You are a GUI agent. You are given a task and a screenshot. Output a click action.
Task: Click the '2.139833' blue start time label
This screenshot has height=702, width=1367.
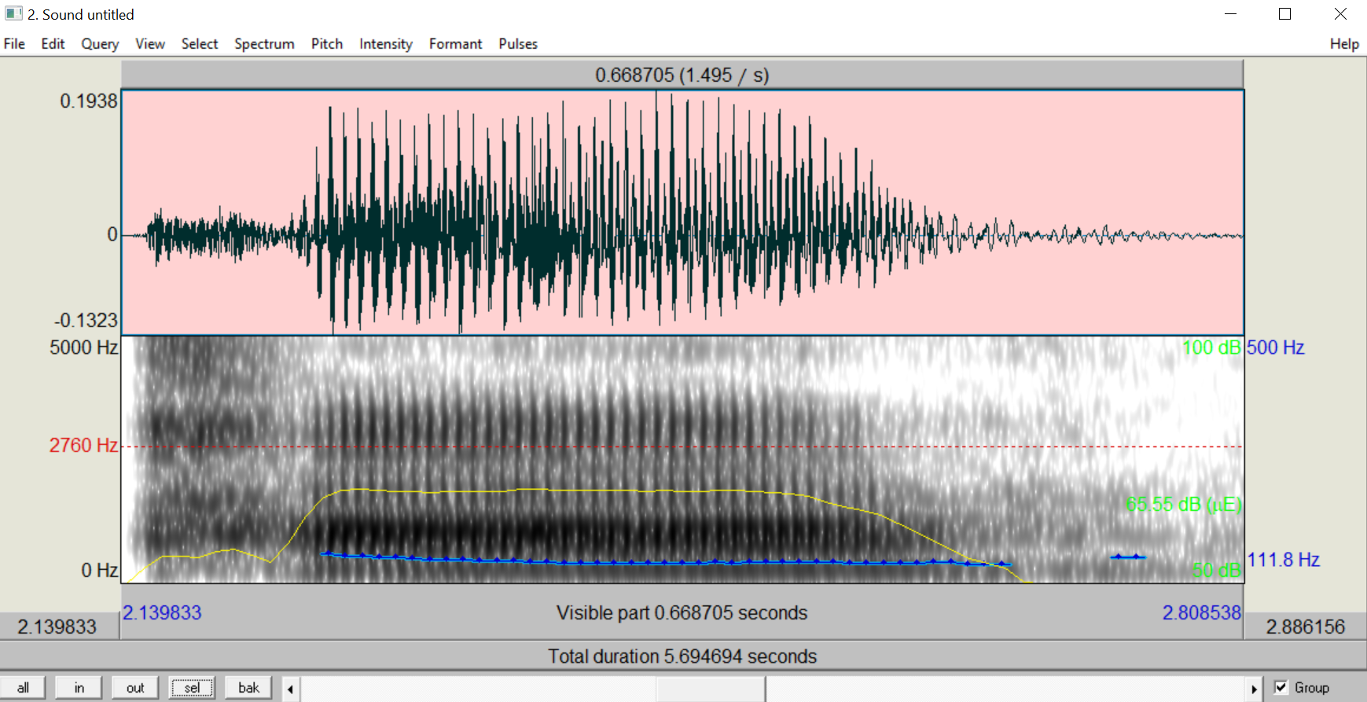click(162, 612)
